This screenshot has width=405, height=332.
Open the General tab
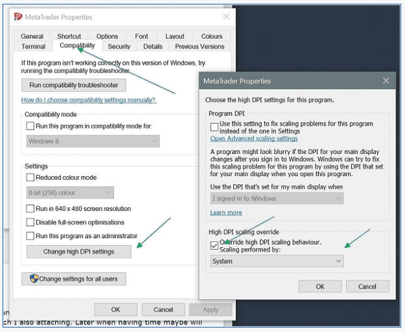(x=32, y=36)
